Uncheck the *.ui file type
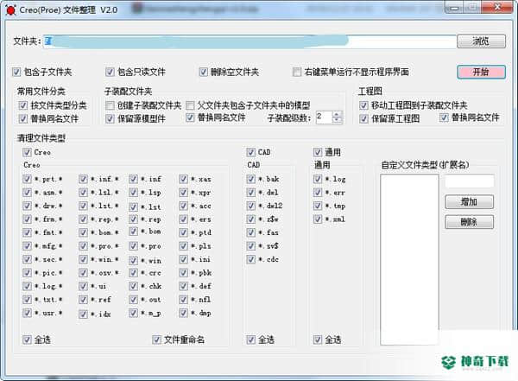This screenshot has height=381, width=518. [x=83, y=286]
